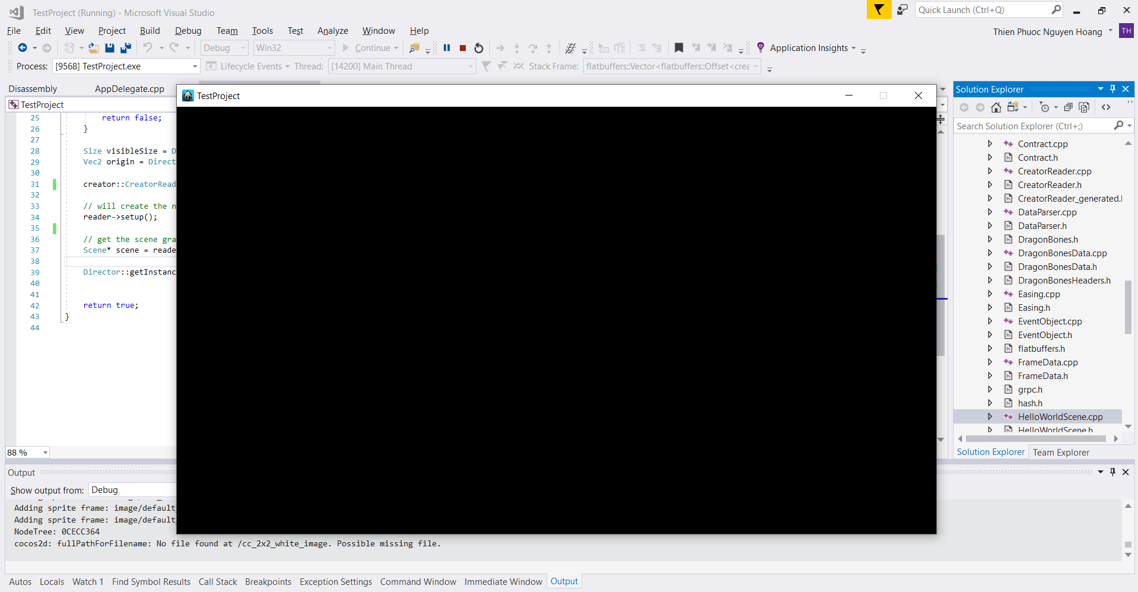Switch to the Call Stack tab
This screenshot has height=592, width=1138.
pos(218,582)
